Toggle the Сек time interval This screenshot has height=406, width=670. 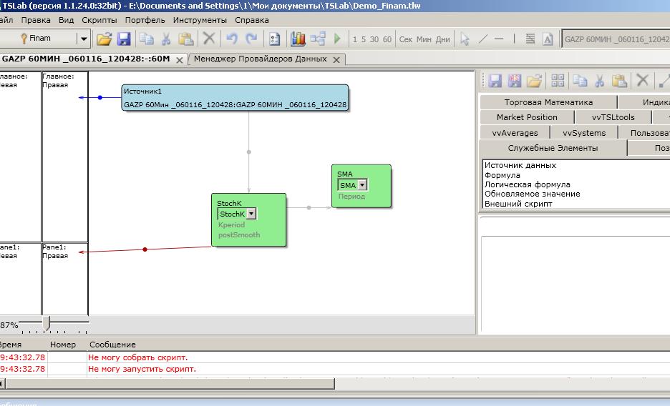click(x=406, y=39)
